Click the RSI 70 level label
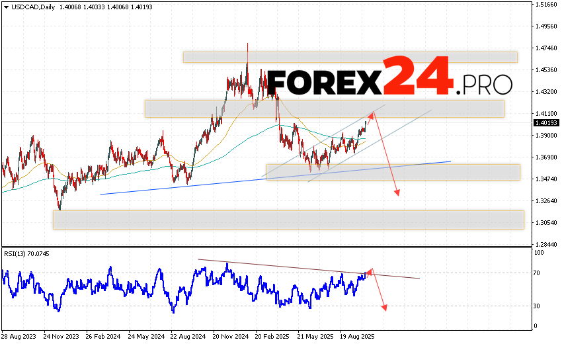This screenshot has width=562, height=344. 539,273
